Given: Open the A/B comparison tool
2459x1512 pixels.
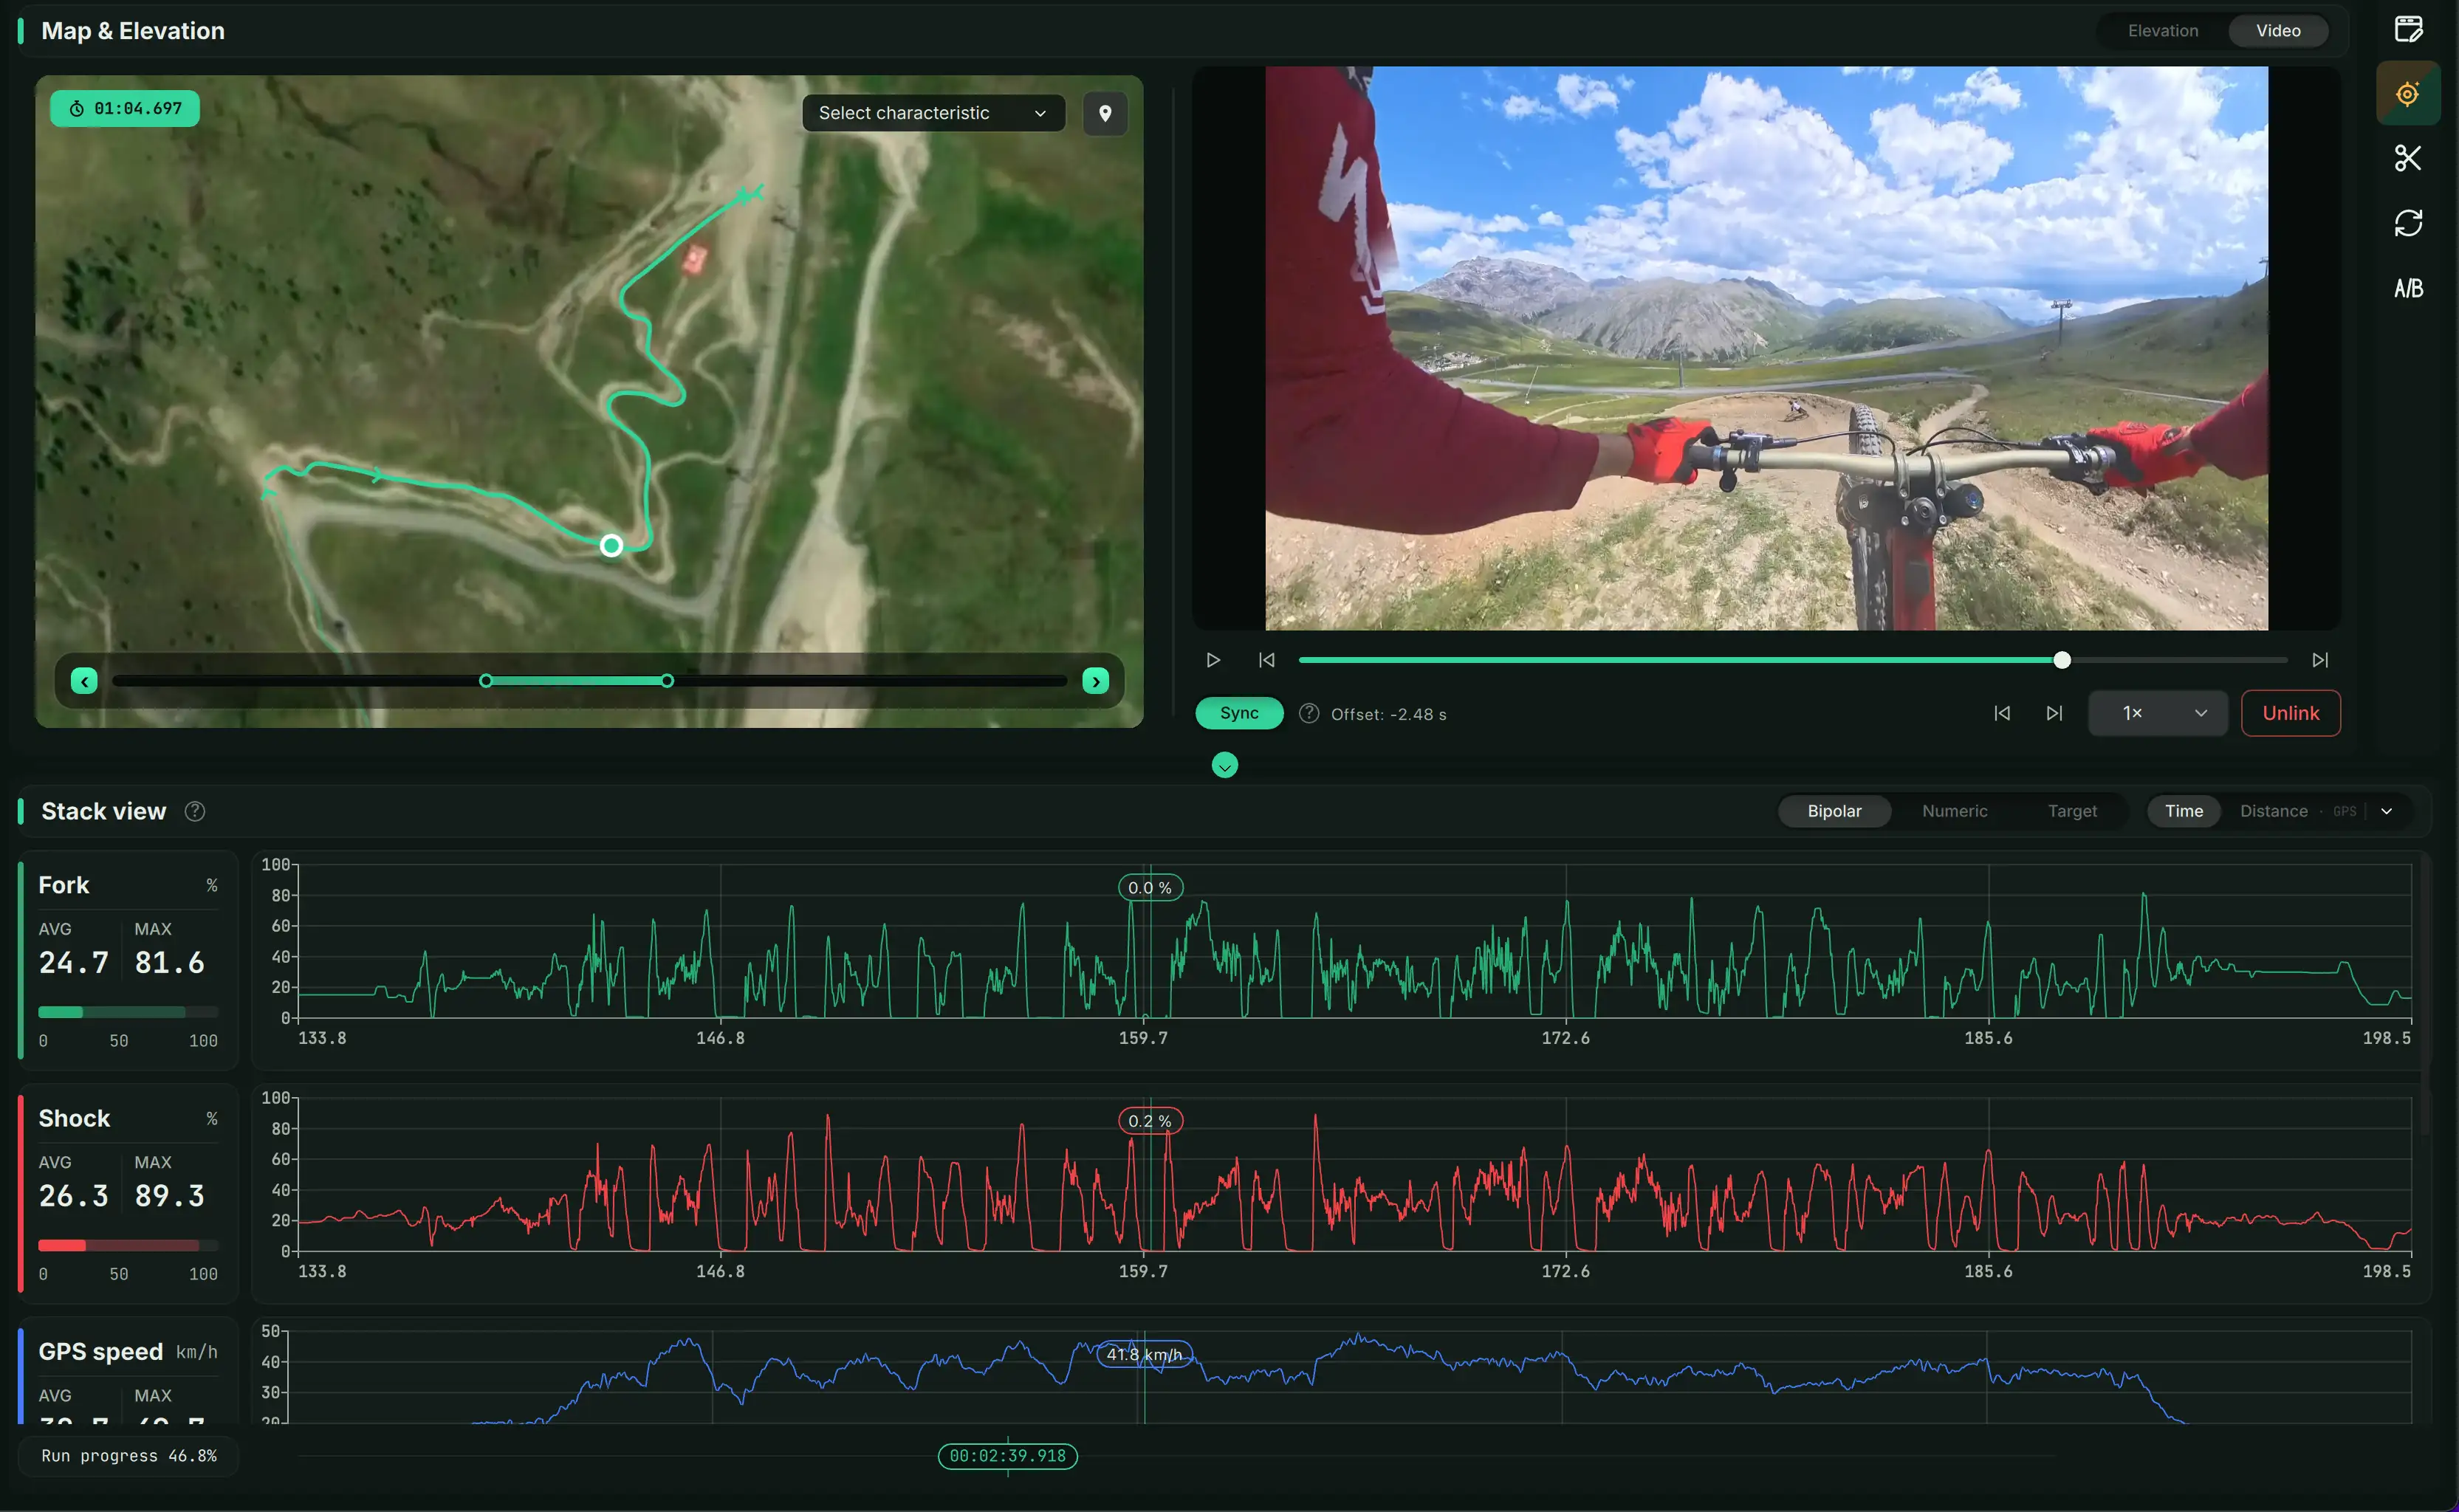Looking at the screenshot, I should (x=2408, y=289).
